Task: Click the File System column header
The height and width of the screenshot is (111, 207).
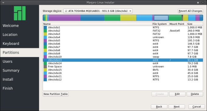Action: click(x=160, y=24)
